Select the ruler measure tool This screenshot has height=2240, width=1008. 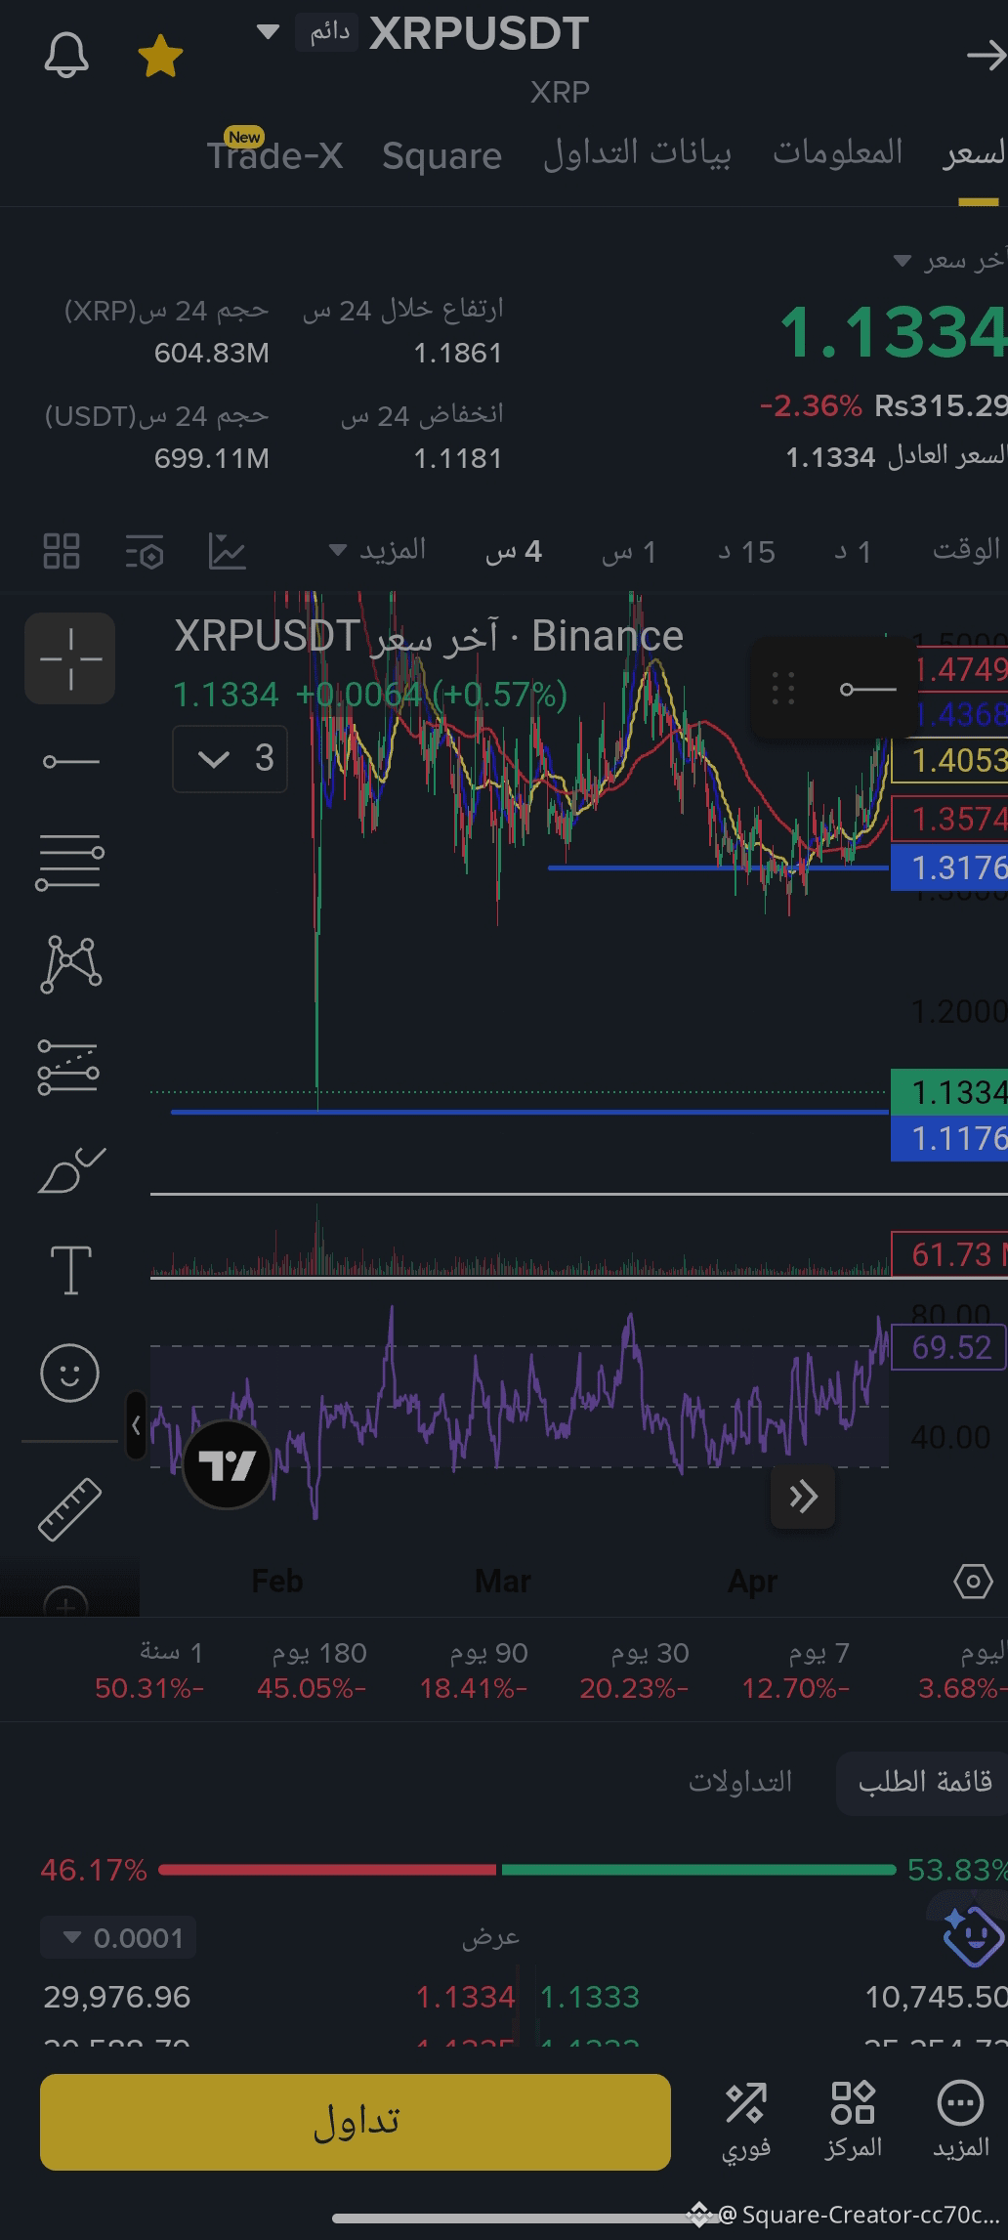(70, 1509)
